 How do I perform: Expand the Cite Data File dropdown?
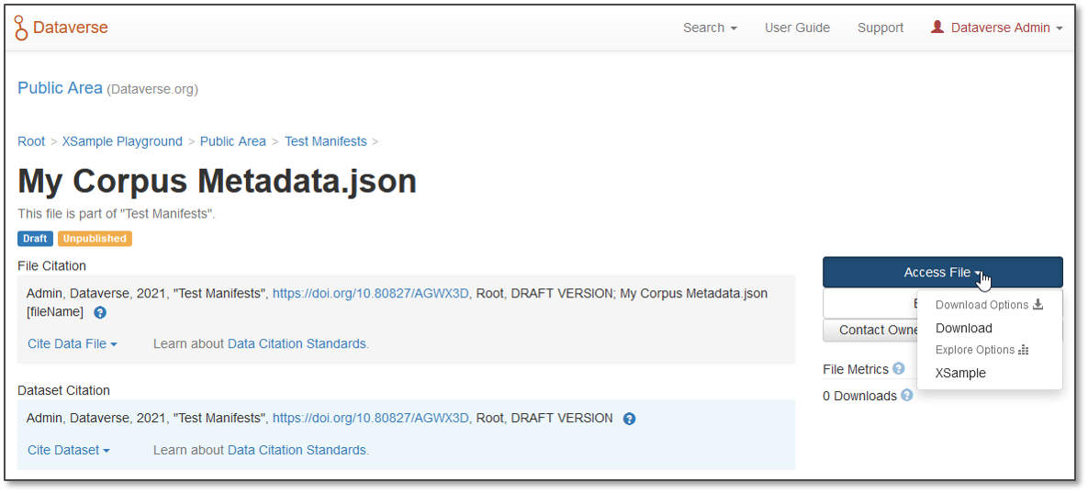pyautogui.click(x=73, y=343)
